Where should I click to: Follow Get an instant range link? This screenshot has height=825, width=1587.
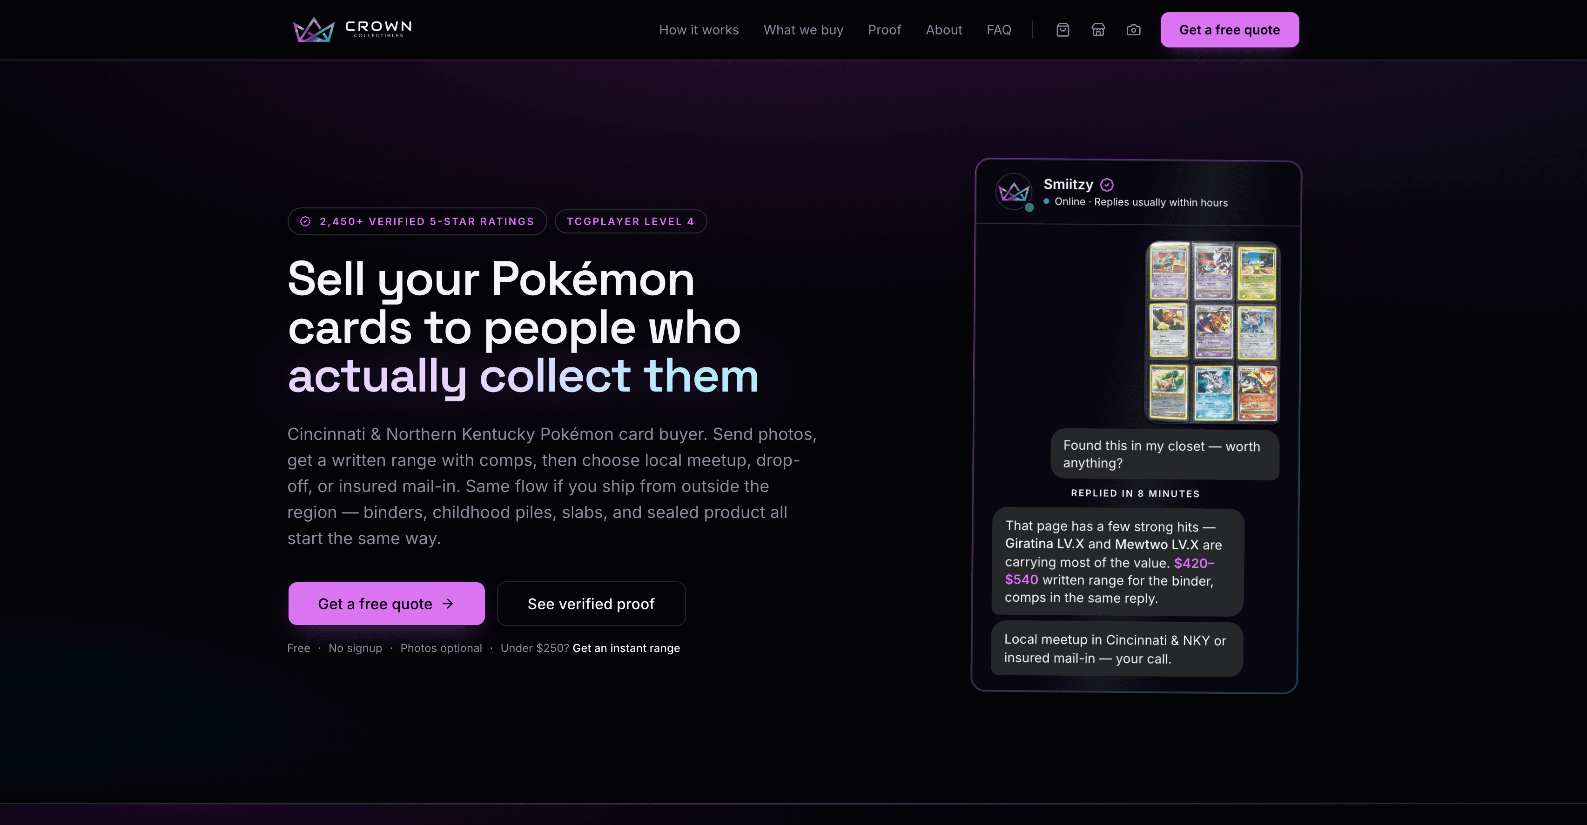(x=626, y=648)
